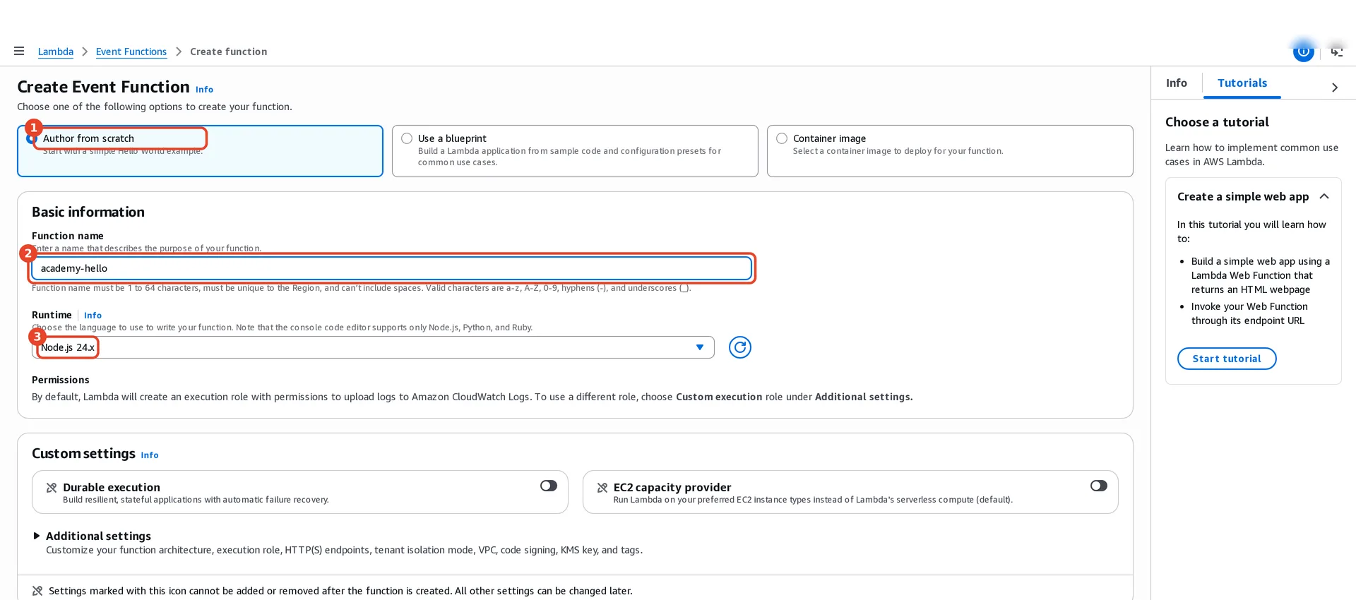Select the Use a blueprint radio button
The height and width of the screenshot is (600, 1356).
(407, 138)
